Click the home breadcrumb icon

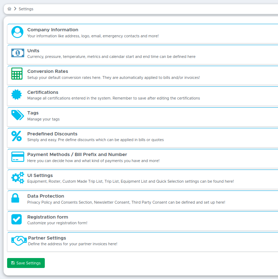(x=9, y=9)
